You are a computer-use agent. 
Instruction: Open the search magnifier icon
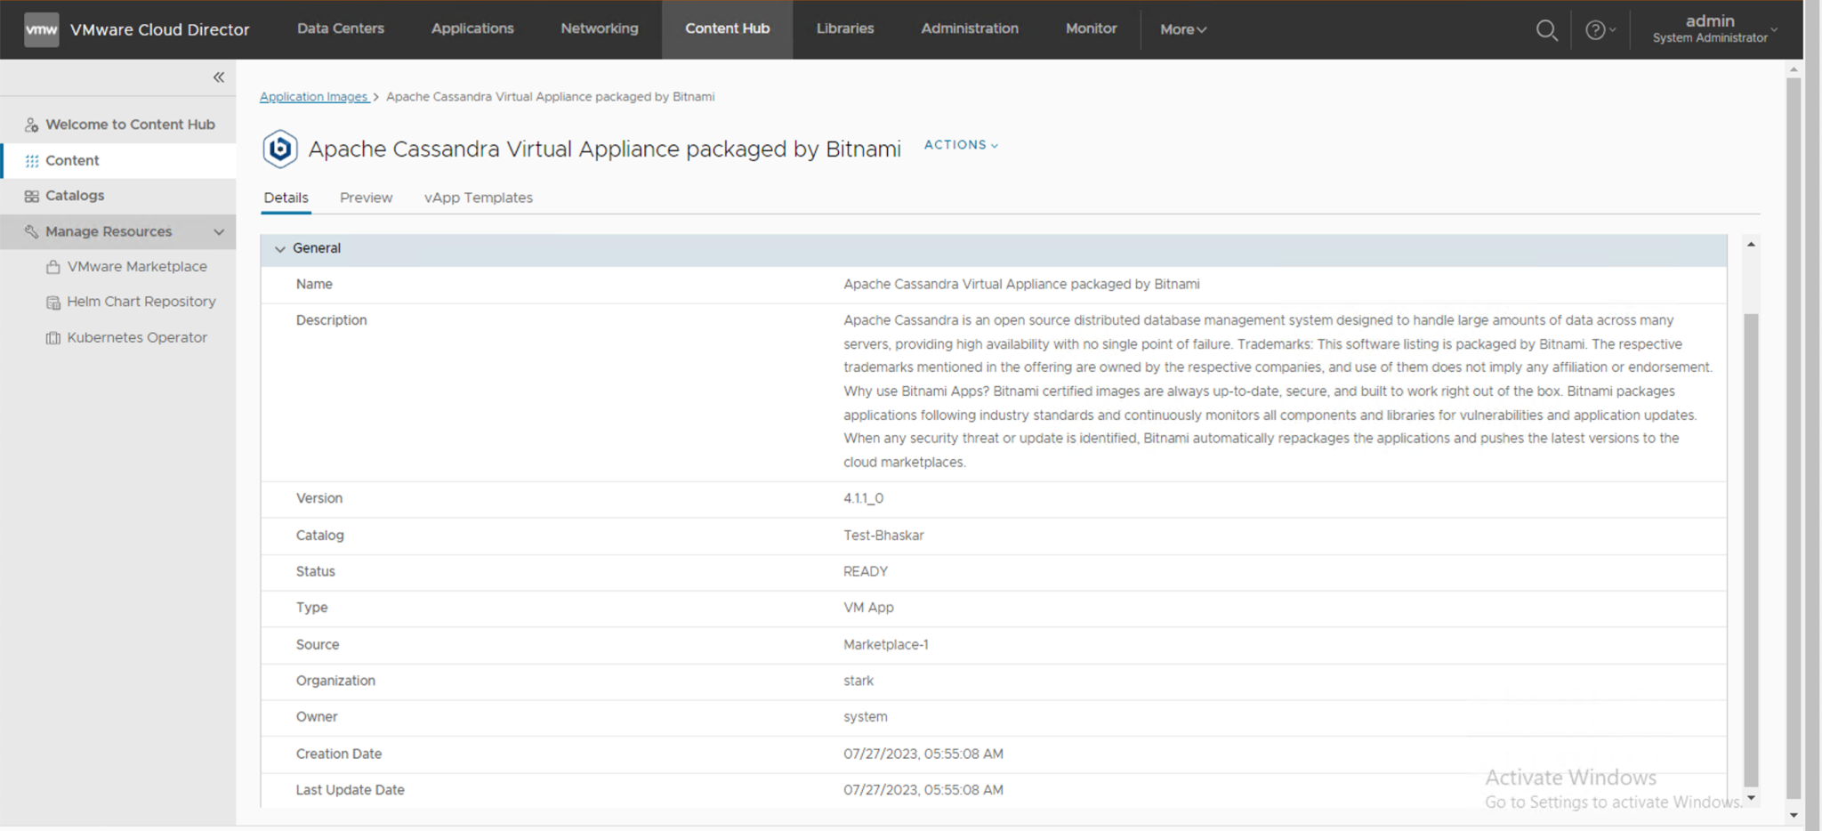[x=1546, y=29]
